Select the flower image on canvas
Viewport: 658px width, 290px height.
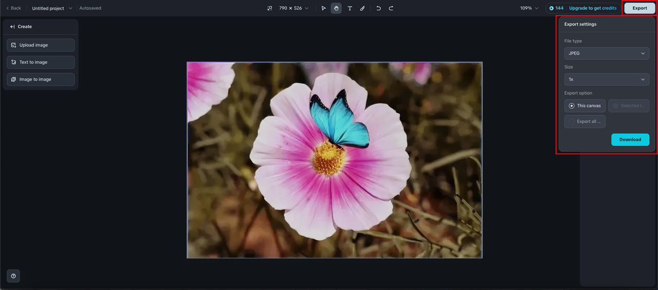(334, 160)
